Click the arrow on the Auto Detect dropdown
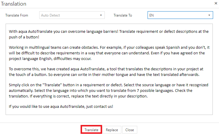219x135 pixels. [x=101, y=15]
